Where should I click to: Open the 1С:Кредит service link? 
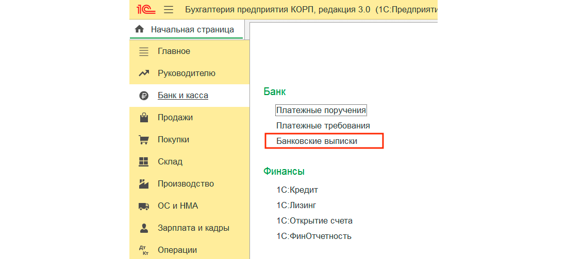[x=297, y=190]
